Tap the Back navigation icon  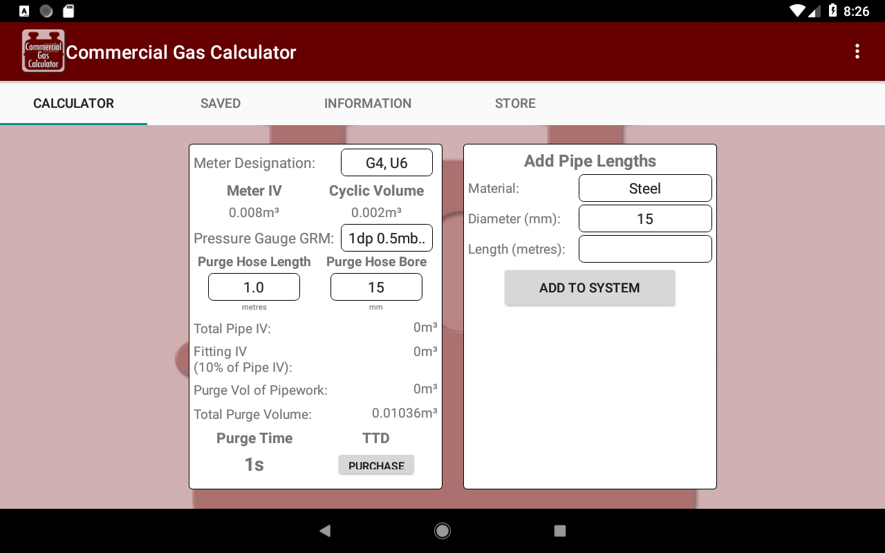(324, 530)
